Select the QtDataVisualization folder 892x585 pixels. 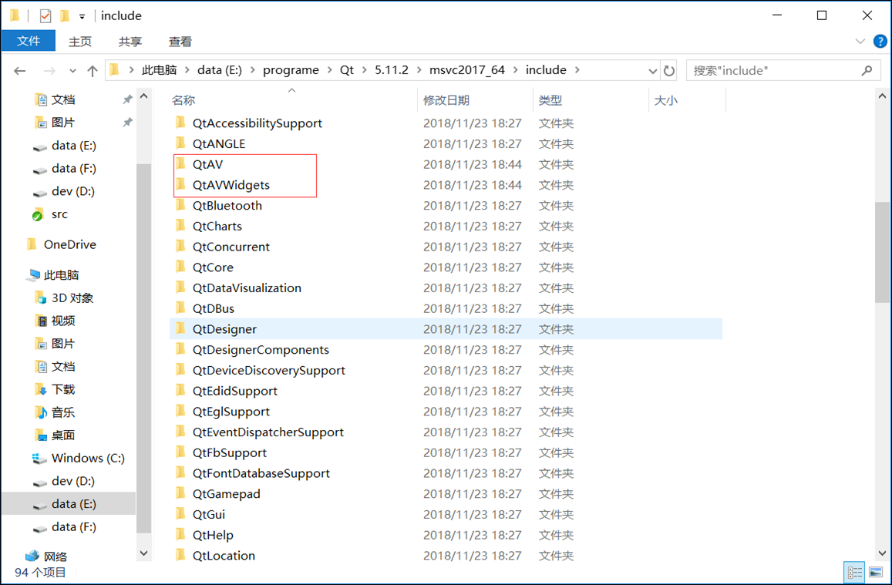247,287
